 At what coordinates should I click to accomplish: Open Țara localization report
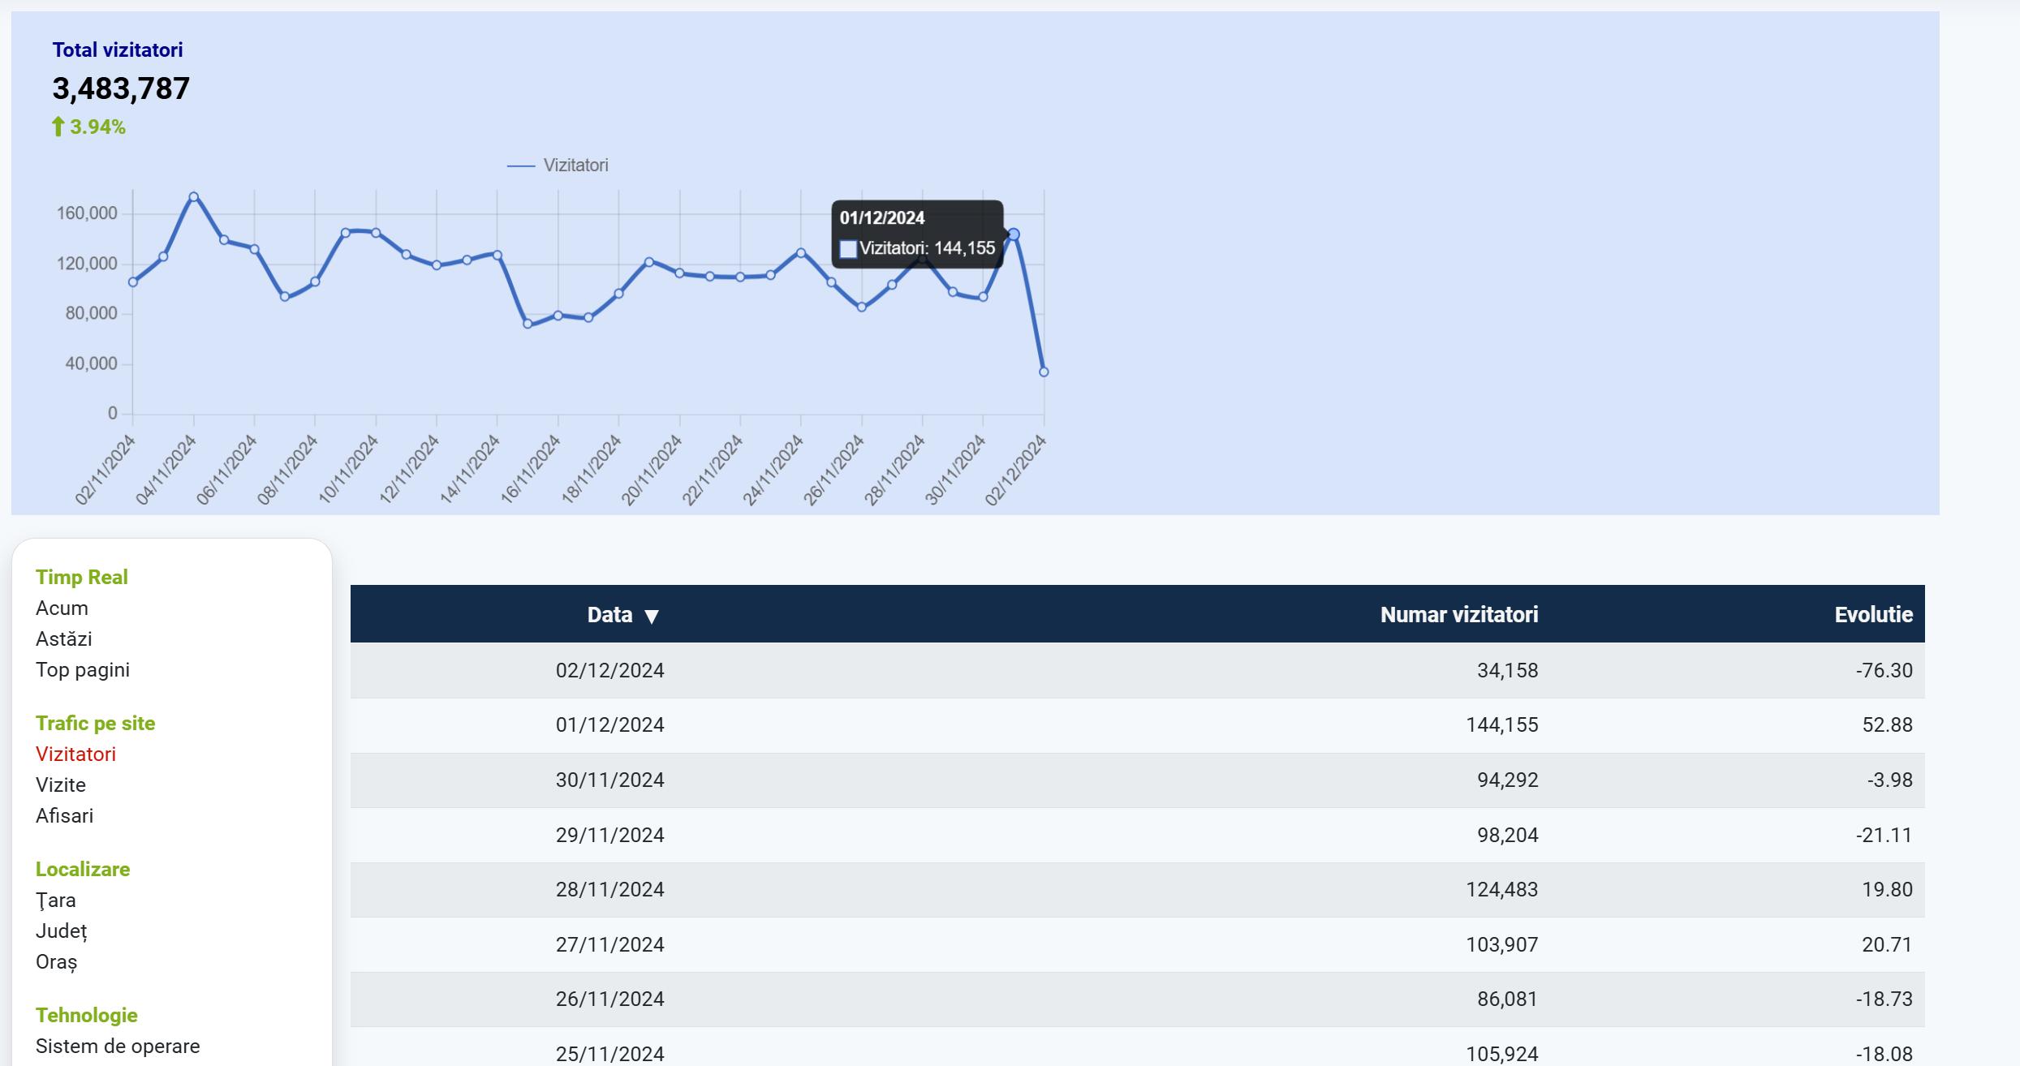coord(55,900)
